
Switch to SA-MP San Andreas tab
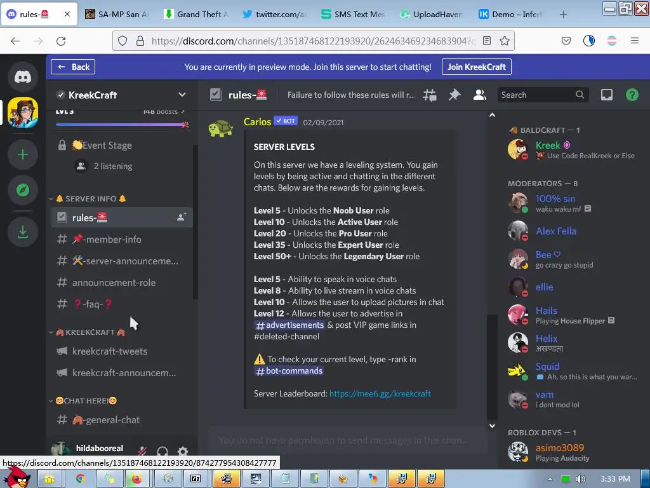coord(117,14)
